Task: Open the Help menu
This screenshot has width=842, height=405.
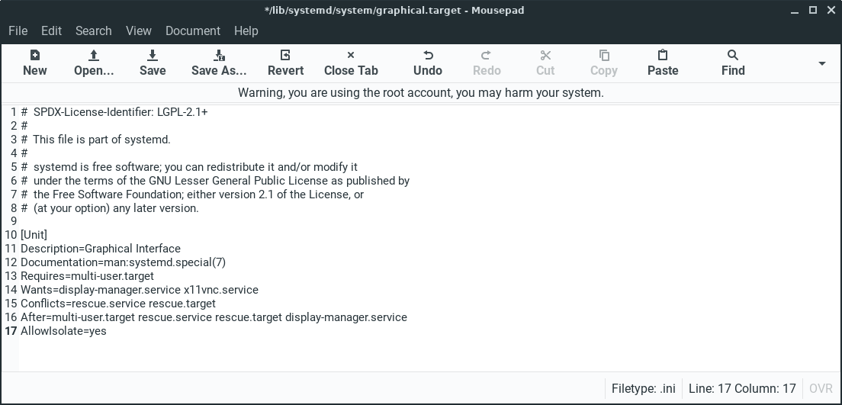Action: pyautogui.click(x=246, y=31)
